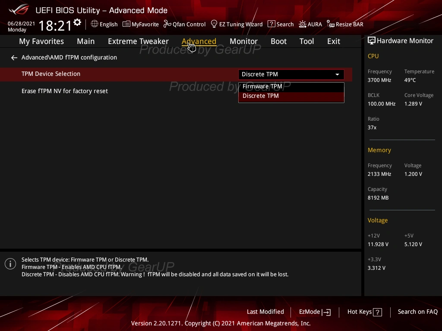This screenshot has width=442, height=331.
Task: Click the EzMode switch arrow icon
Action: [326, 312]
